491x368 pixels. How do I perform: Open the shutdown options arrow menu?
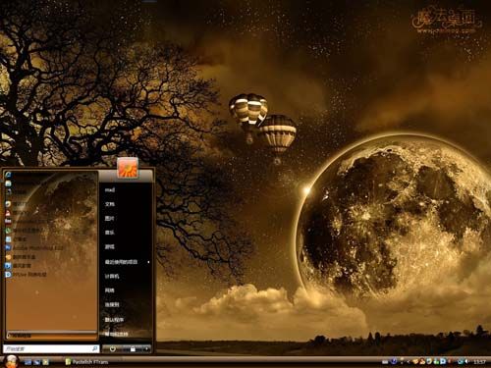click(146, 349)
